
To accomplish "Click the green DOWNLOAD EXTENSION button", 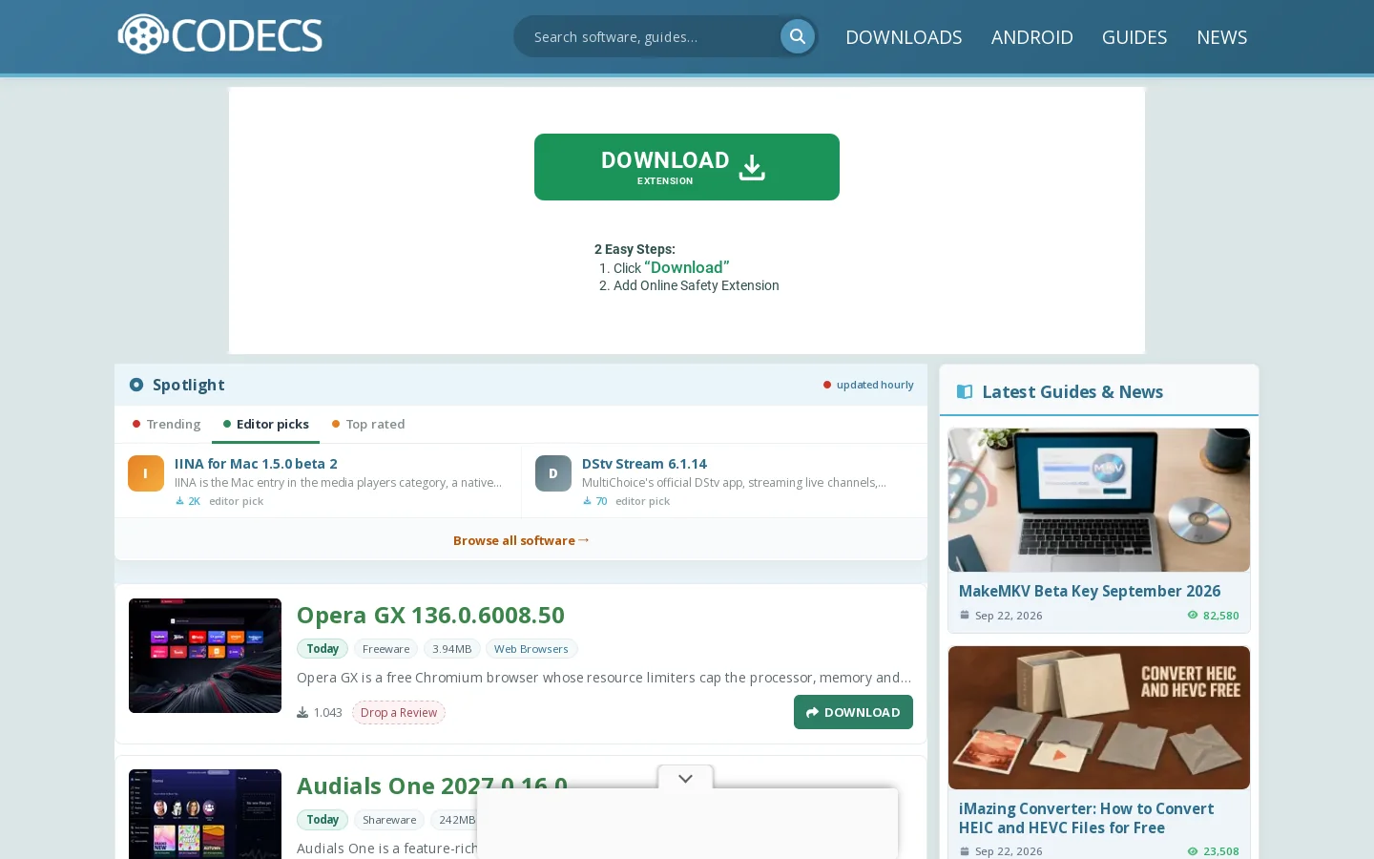I will coord(687,167).
